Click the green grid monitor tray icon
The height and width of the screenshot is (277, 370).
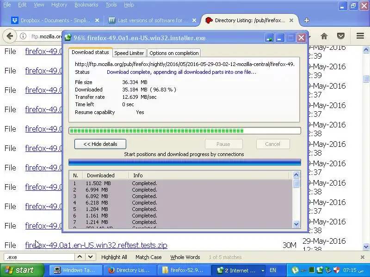click(312, 270)
